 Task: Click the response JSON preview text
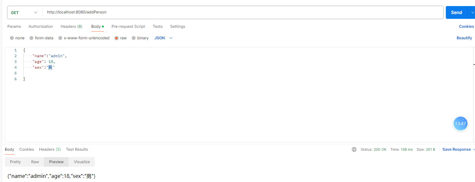point(52,176)
